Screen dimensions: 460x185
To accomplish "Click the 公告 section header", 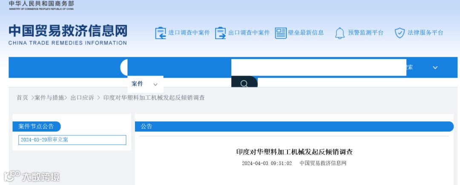I will 294,126.
